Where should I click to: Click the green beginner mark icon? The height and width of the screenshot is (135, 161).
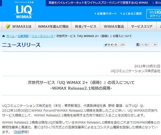pyautogui.click(x=8, y=26)
